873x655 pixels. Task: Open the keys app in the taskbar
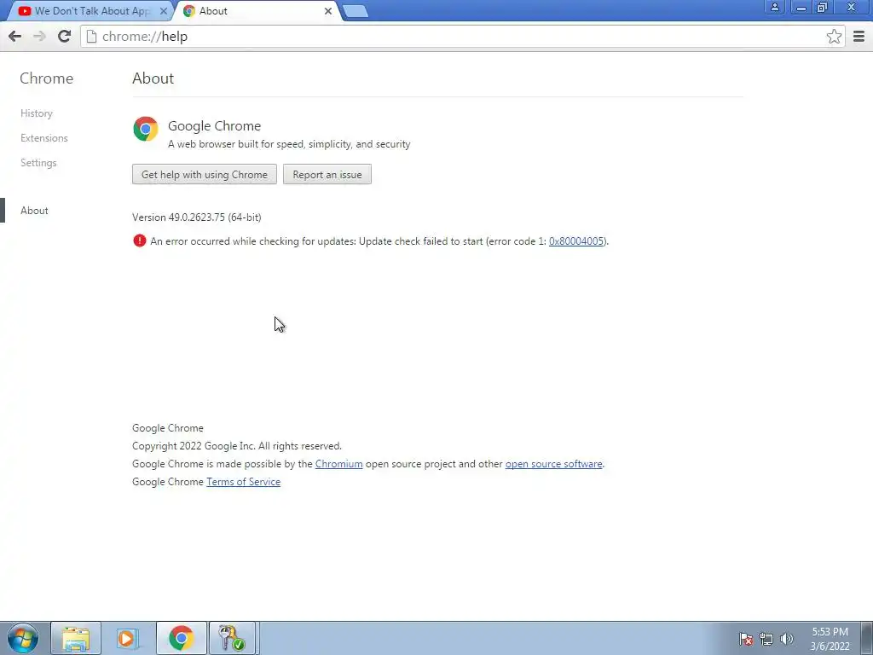click(232, 638)
